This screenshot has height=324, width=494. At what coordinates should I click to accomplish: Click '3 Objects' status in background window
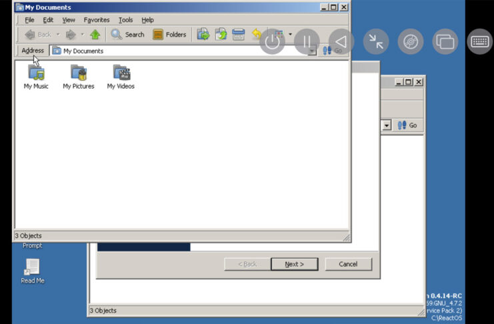[103, 311]
